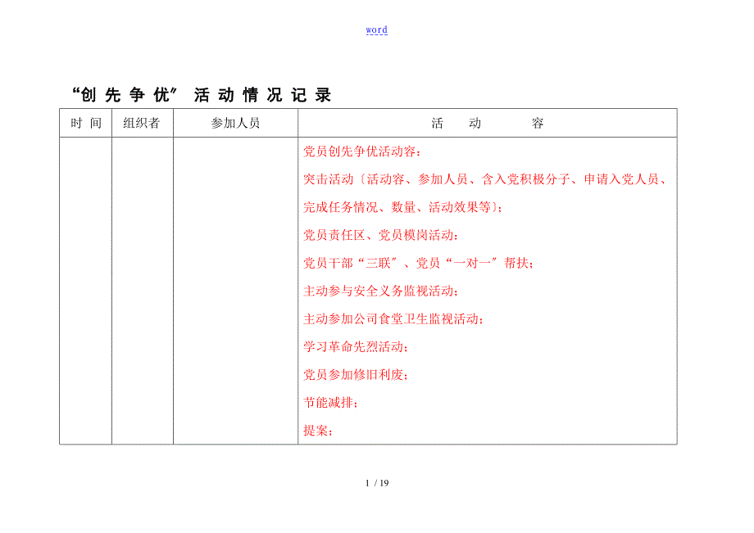Click the "word" hyperlink at page top
Image resolution: width=754 pixels, height=533 pixels.
(376, 30)
